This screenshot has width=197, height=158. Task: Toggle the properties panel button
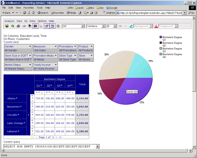[47, 26]
